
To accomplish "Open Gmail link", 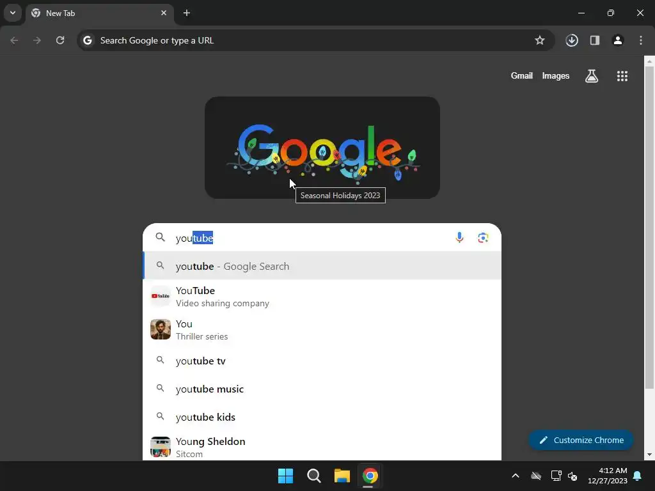I will (x=522, y=75).
